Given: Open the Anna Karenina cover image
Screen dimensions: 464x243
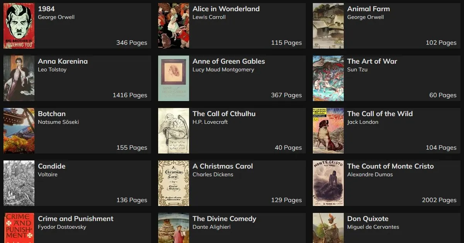Looking at the screenshot, I should [19, 78].
